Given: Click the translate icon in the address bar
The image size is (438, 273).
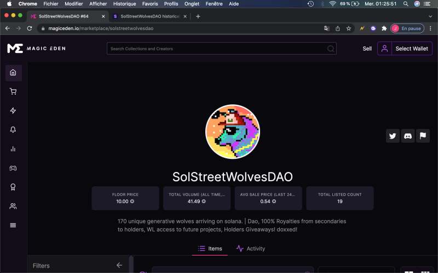Looking at the screenshot, I should click(x=326, y=28).
